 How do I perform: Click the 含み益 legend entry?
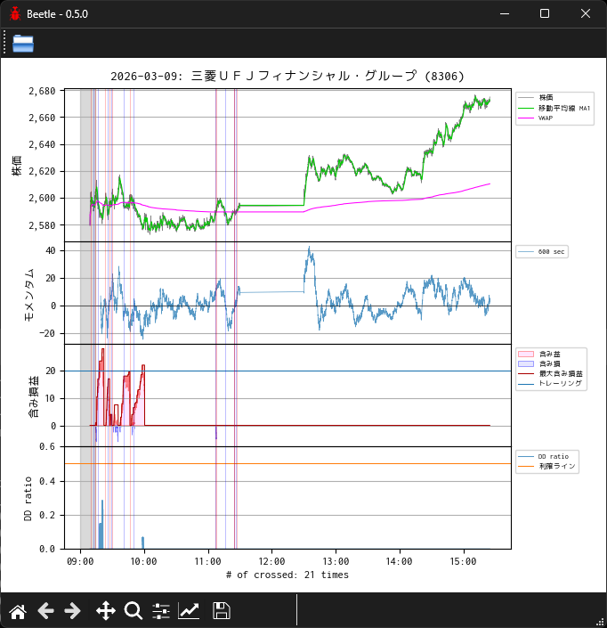click(x=539, y=354)
